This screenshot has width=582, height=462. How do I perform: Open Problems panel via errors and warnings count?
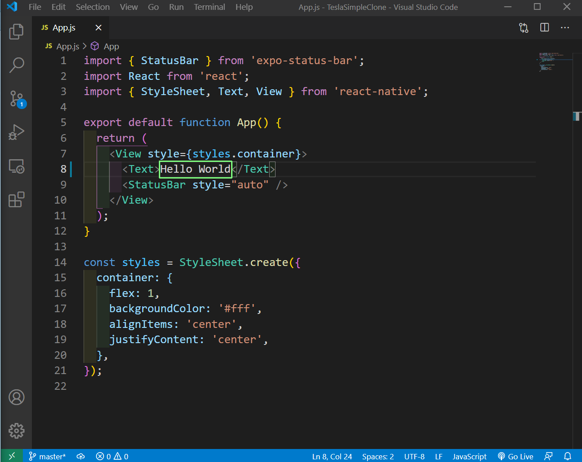[x=112, y=456]
